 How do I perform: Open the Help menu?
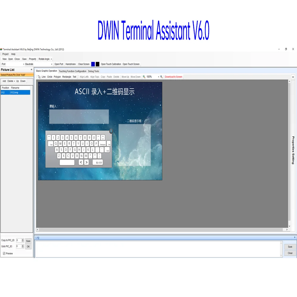pyautogui.click(x=13, y=54)
